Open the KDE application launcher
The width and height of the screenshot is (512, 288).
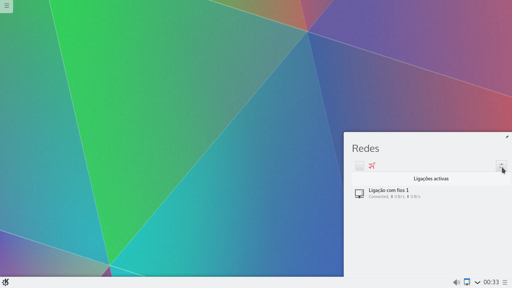pos(6,282)
